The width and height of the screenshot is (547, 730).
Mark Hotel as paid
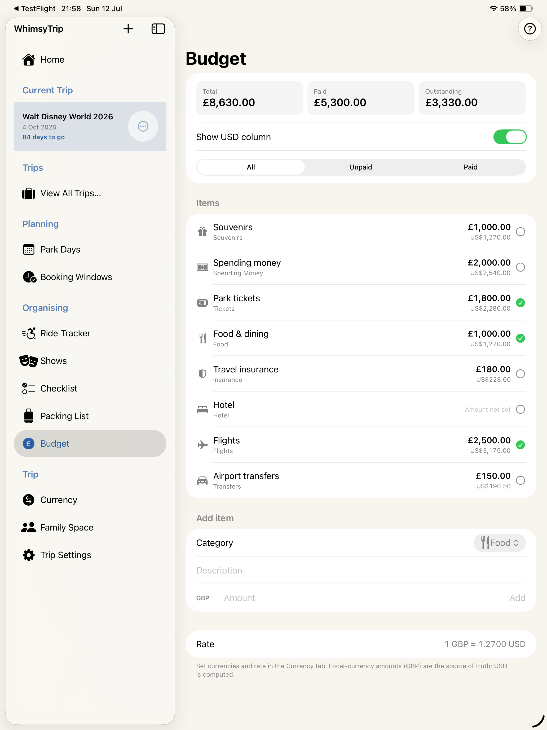[x=520, y=410]
